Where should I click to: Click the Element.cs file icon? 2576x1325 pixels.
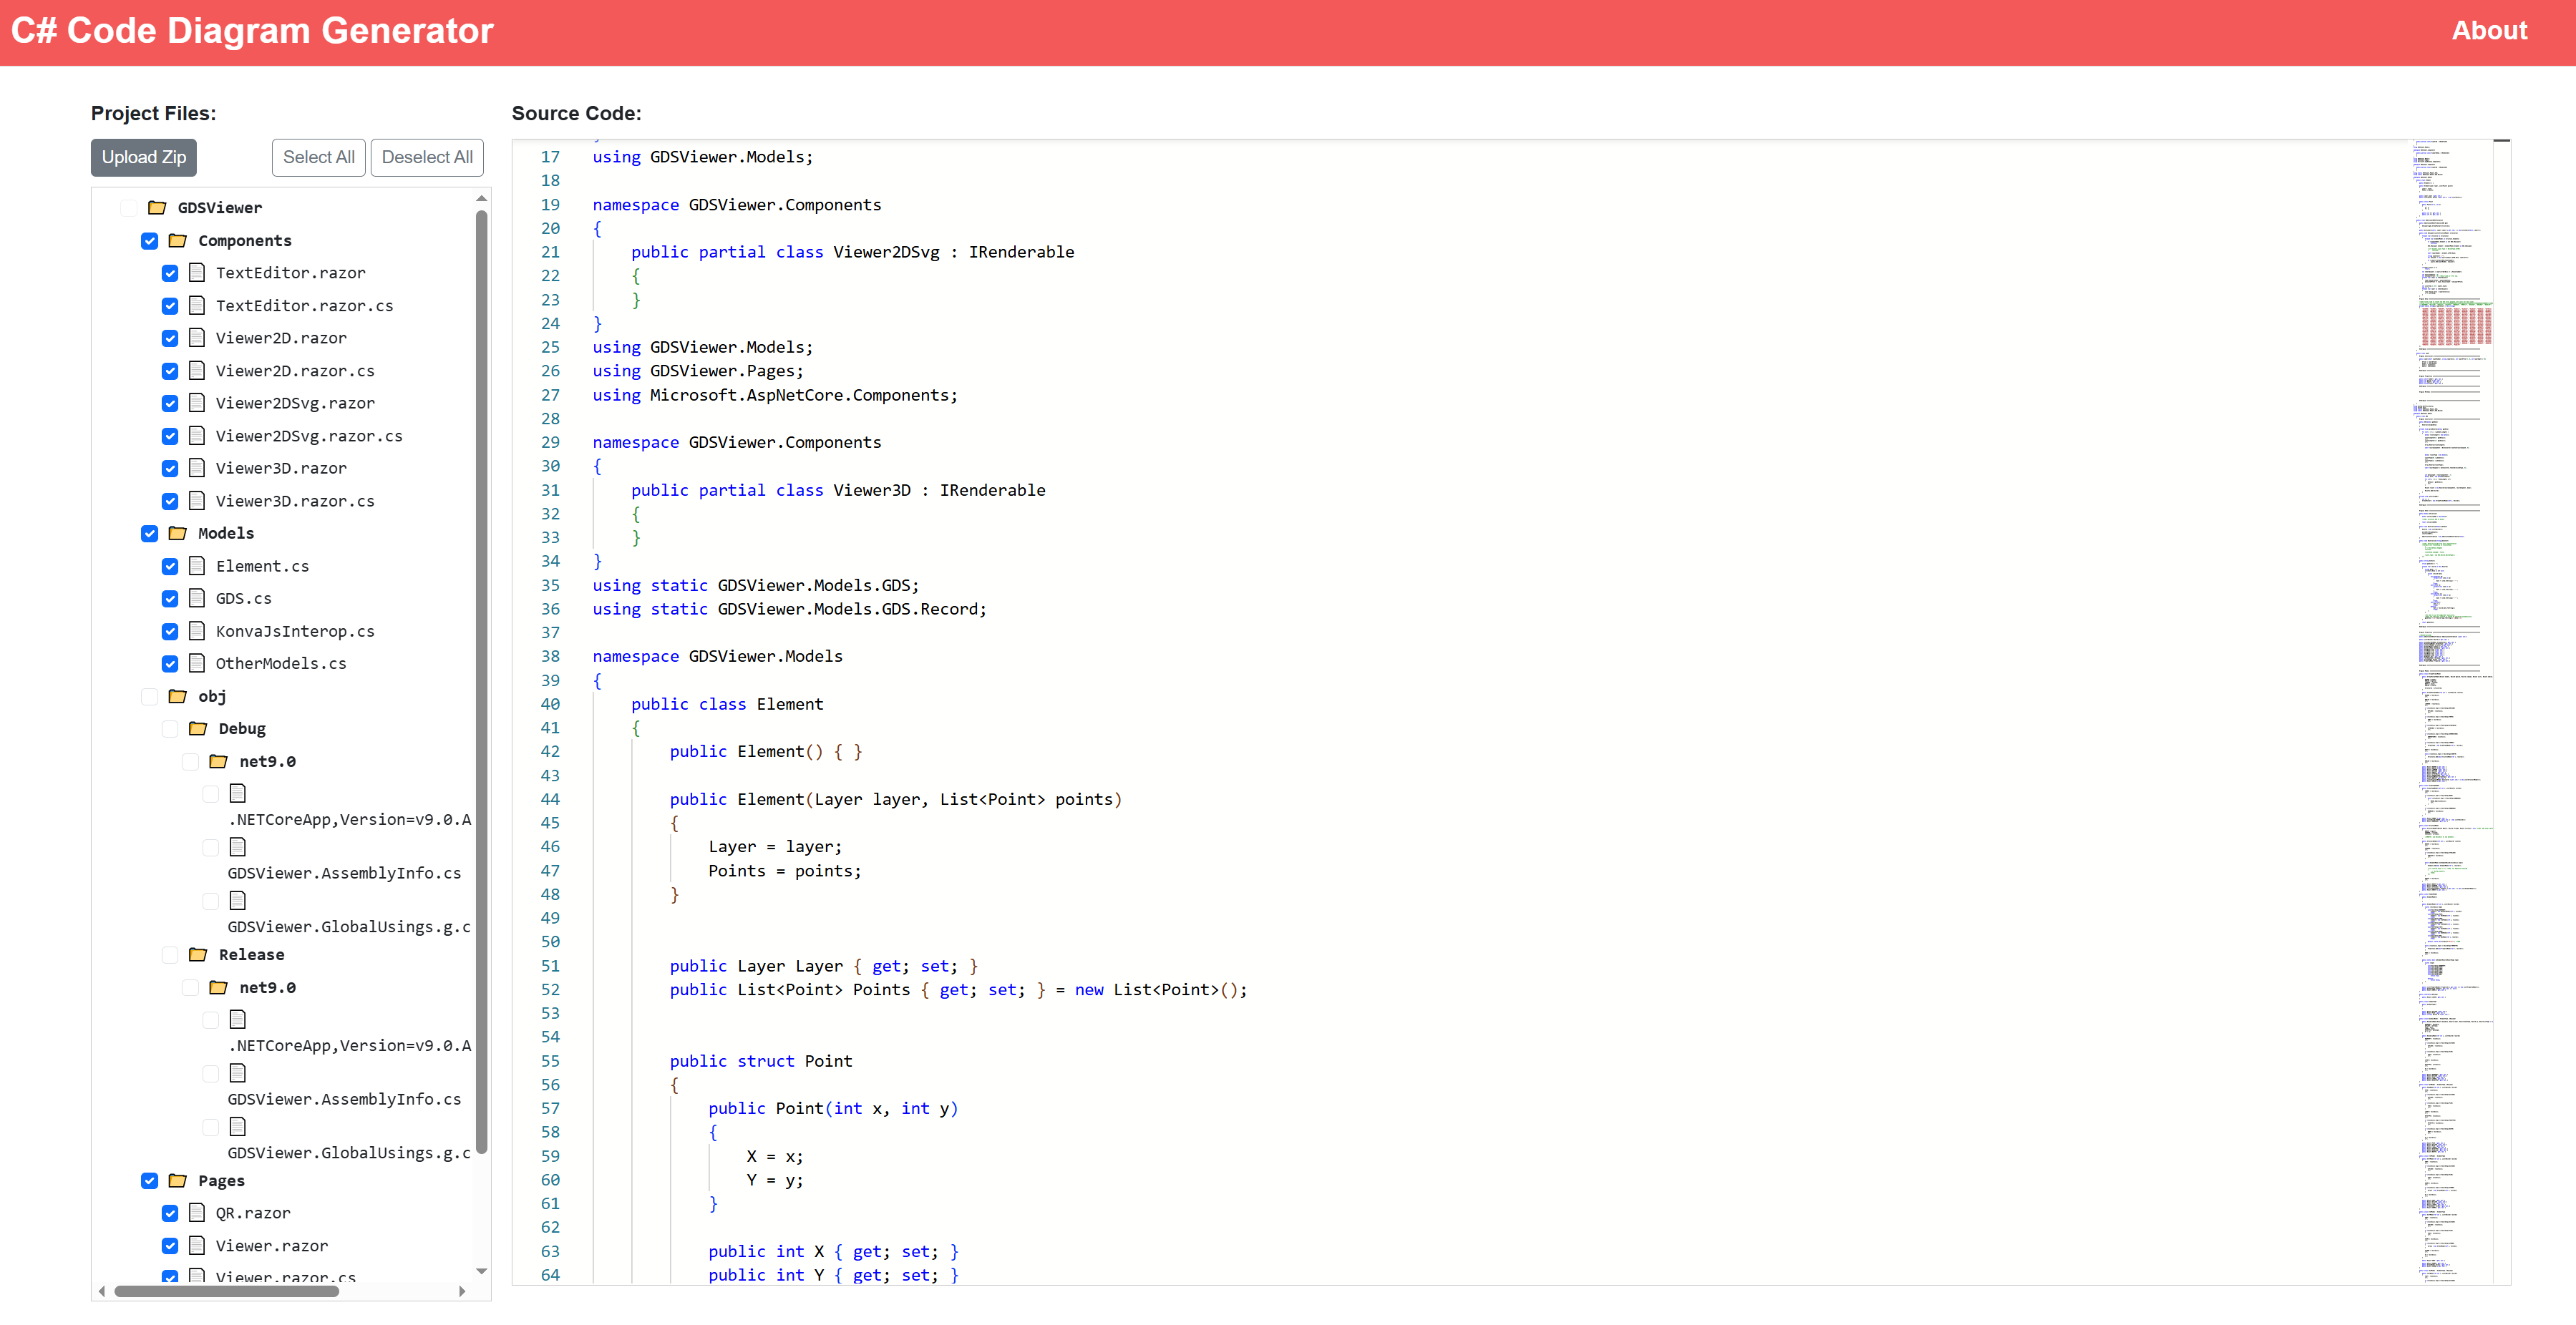tap(197, 566)
